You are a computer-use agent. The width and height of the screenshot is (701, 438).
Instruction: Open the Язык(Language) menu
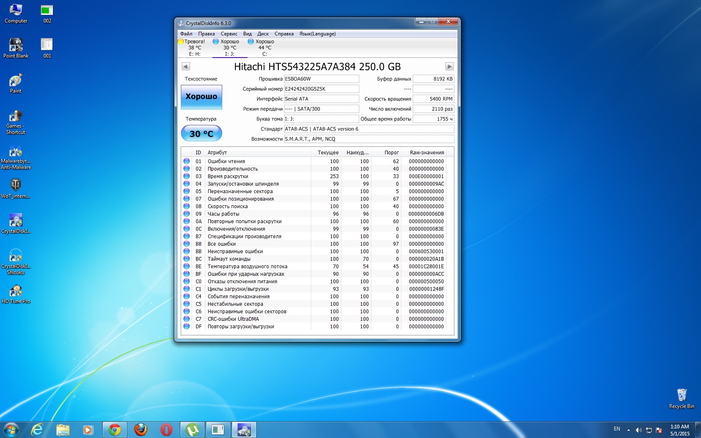(x=317, y=34)
